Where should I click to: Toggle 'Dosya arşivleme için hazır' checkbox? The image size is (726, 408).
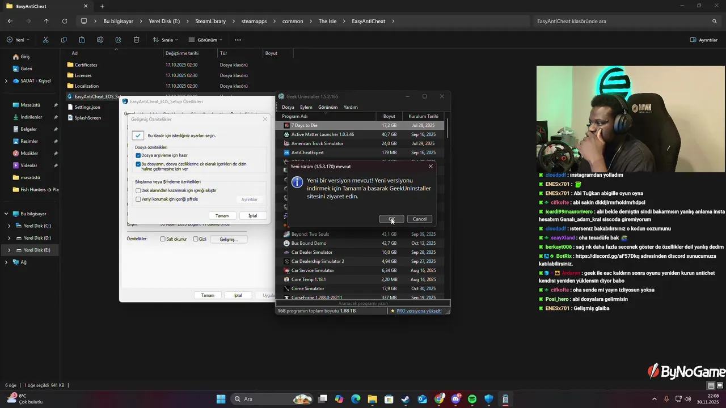point(138,155)
